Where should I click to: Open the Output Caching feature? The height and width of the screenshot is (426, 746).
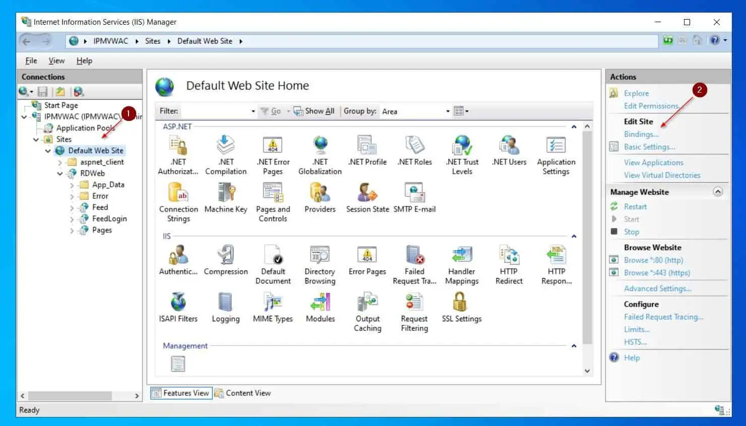[367, 312]
